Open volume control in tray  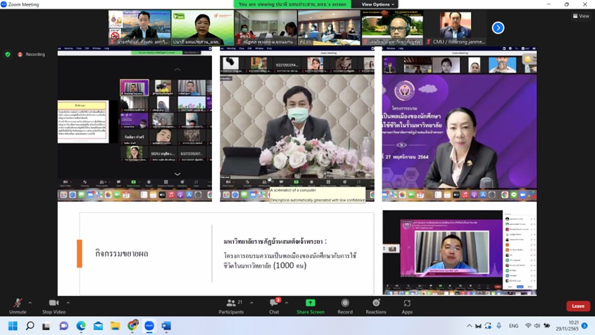(537, 326)
